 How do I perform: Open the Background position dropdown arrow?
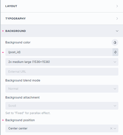(x=115, y=129)
